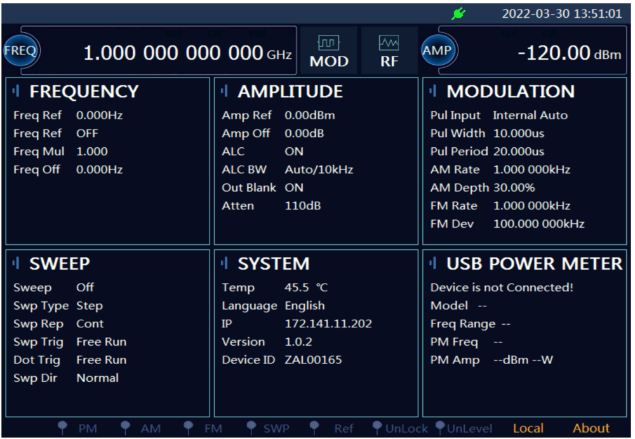635x439 pixels.
Task: Toggle Out Blank ON setting
Action: (293, 188)
